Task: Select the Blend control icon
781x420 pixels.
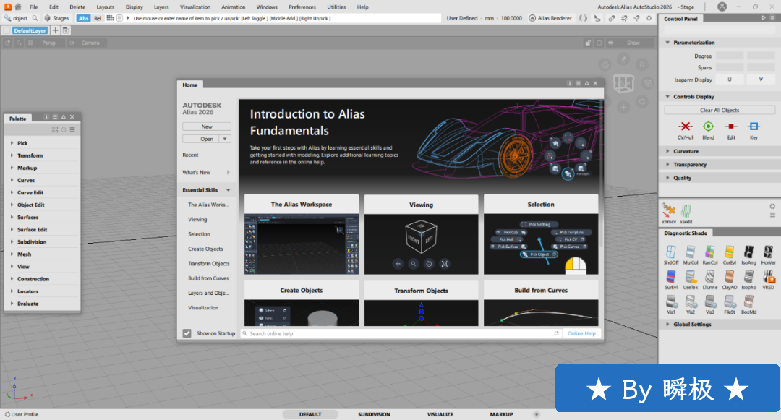Action: click(708, 127)
